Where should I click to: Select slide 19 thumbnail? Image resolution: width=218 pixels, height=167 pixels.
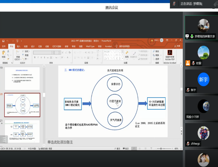click(x=22, y=78)
